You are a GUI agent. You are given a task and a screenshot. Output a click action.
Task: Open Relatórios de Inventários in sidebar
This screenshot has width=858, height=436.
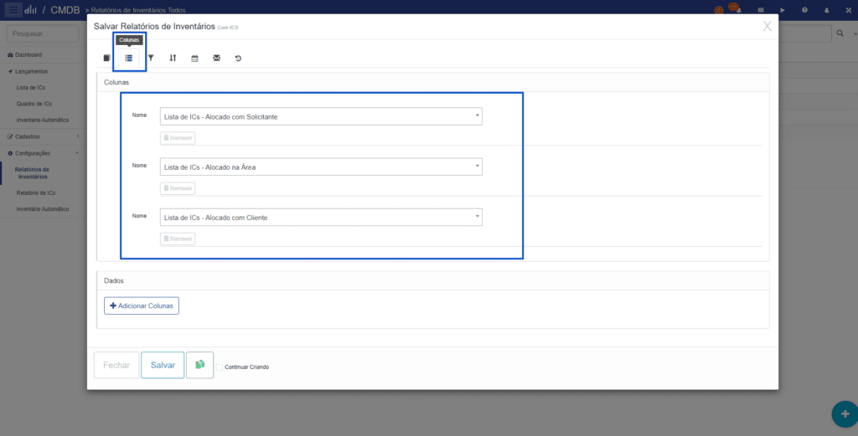(x=32, y=172)
